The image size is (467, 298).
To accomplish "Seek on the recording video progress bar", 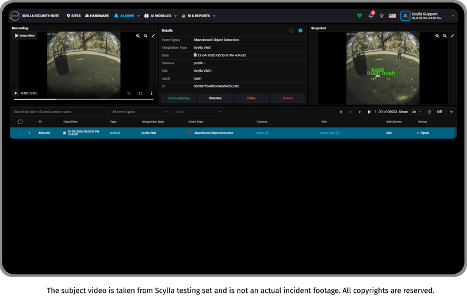I will point(83,99).
